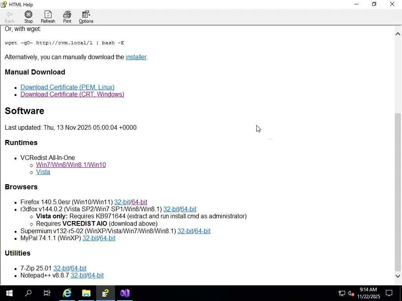Image resolution: width=402 pixels, height=301 pixels.
Task: Stop page loading with the Stop button
Action: [x=28, y=17]
